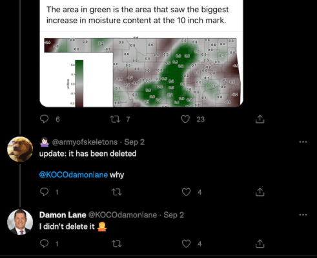317x258 pixels.
Task: Share Damon Lane's reply tweet
Action: [x=260, y=244]
